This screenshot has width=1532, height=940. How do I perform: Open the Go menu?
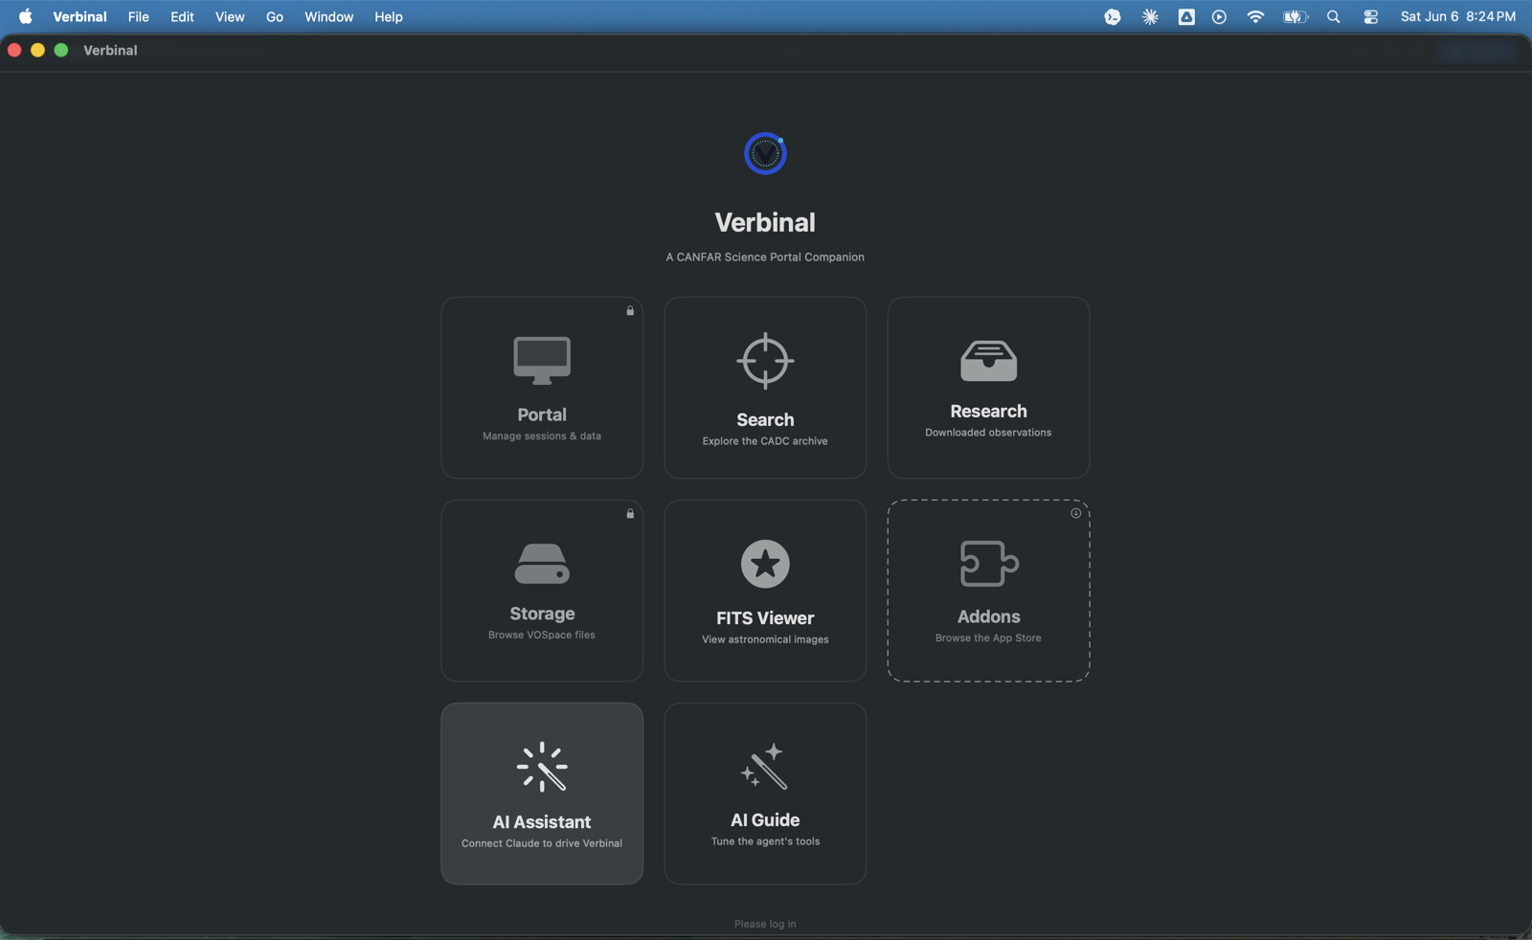tap(275, 16)
